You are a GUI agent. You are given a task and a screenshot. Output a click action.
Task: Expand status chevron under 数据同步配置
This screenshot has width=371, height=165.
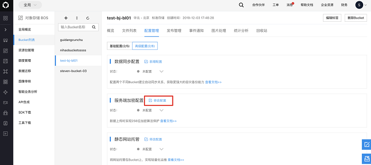tap(161, 71)
